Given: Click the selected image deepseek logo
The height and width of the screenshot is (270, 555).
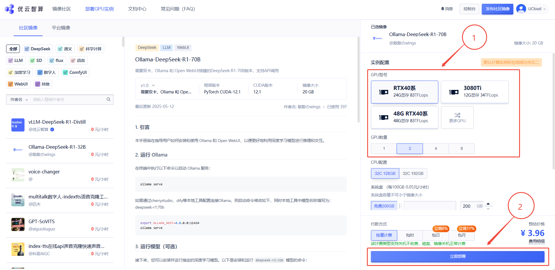Looking at the screenshot, I should 377,38.
